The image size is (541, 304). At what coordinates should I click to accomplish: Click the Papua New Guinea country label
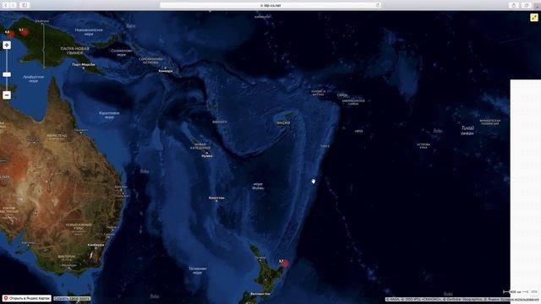pyautogui.click(x=75, y=51)
